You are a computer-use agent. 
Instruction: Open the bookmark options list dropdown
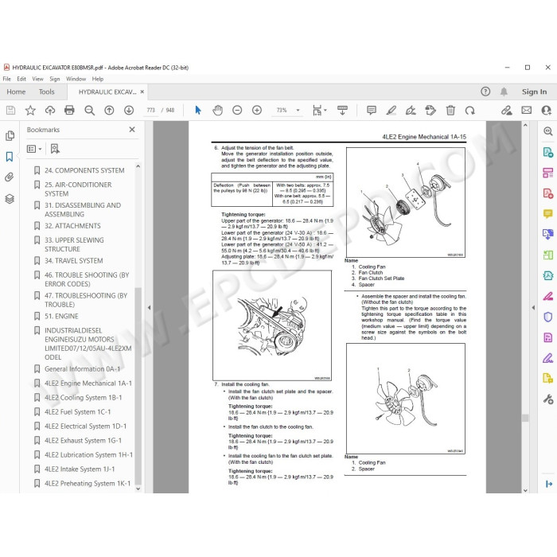click(34, 149)
